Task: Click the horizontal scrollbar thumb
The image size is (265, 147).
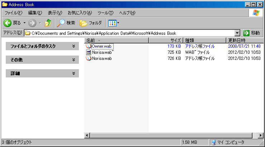Action: coord(171,135)
